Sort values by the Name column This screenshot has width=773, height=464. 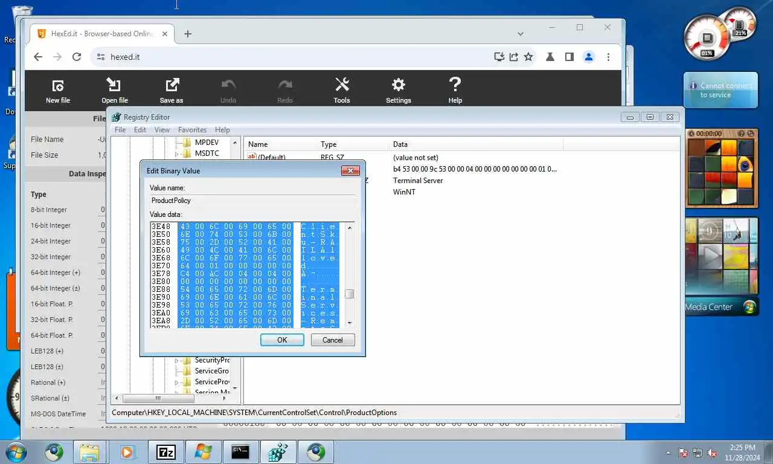pyautogui.click(x=281, y=144)
